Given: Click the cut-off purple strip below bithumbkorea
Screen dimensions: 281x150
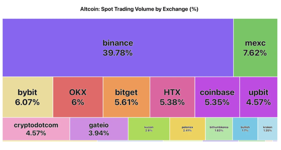Looking at the screenshot, I should pyautogui.click(x=220, y=141).
